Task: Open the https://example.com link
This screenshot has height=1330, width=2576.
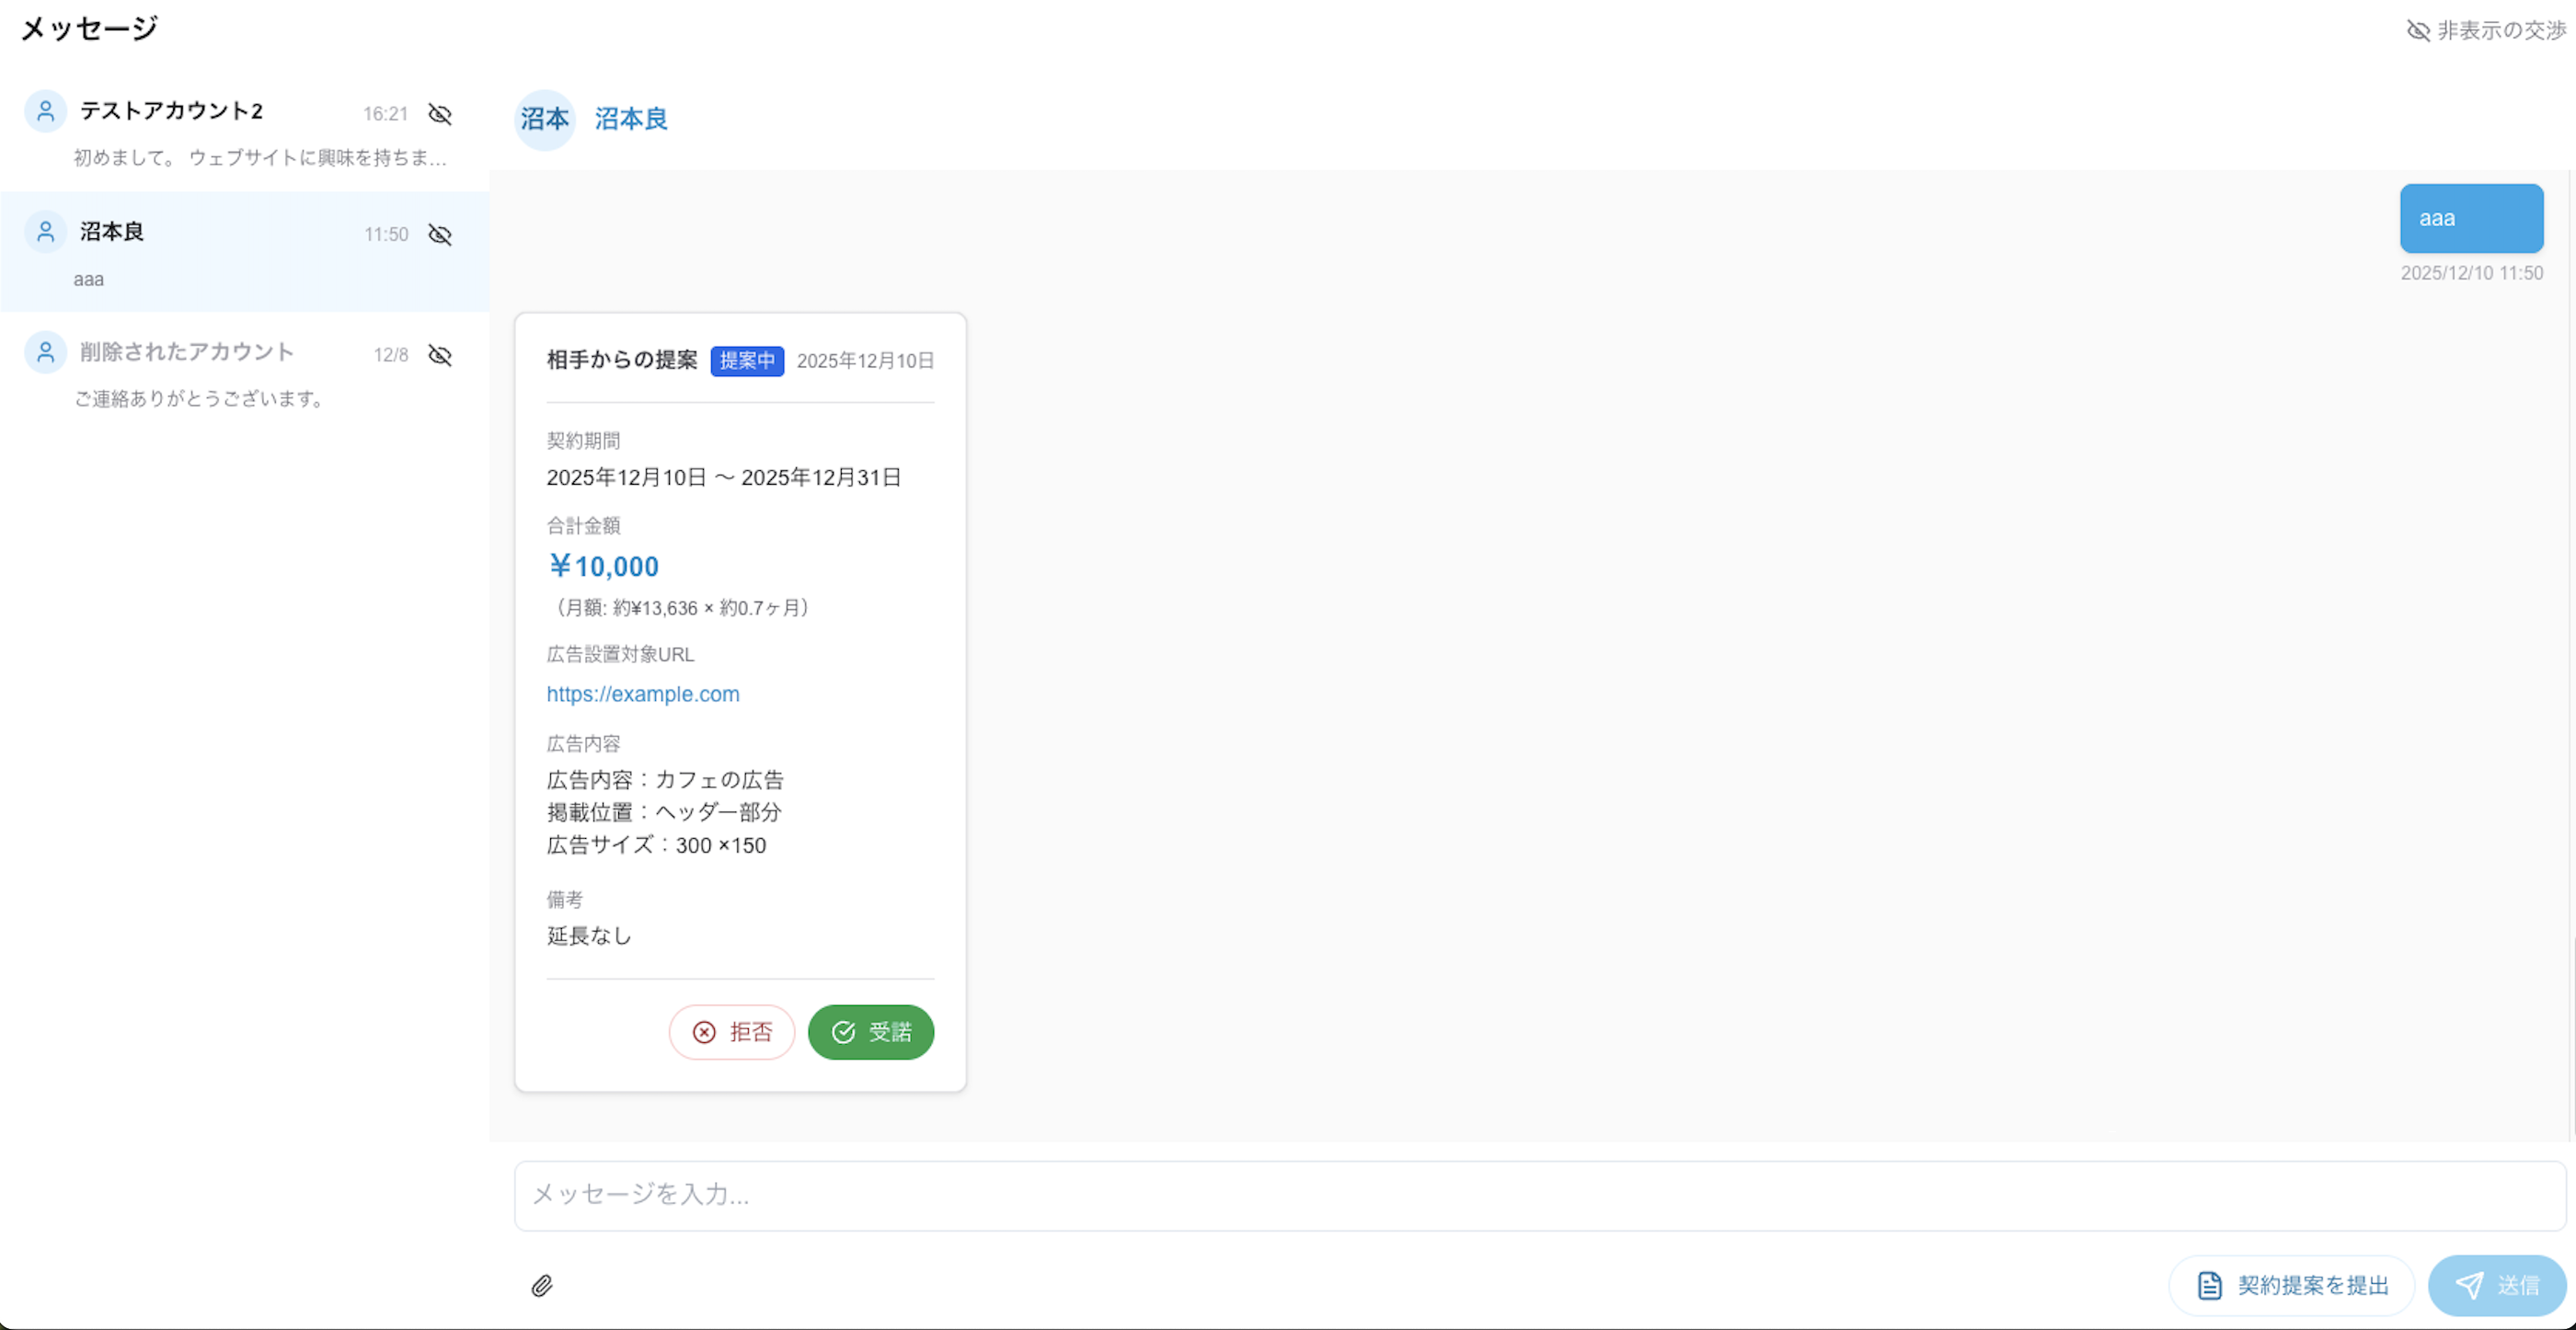Action: tap(643, 694)
